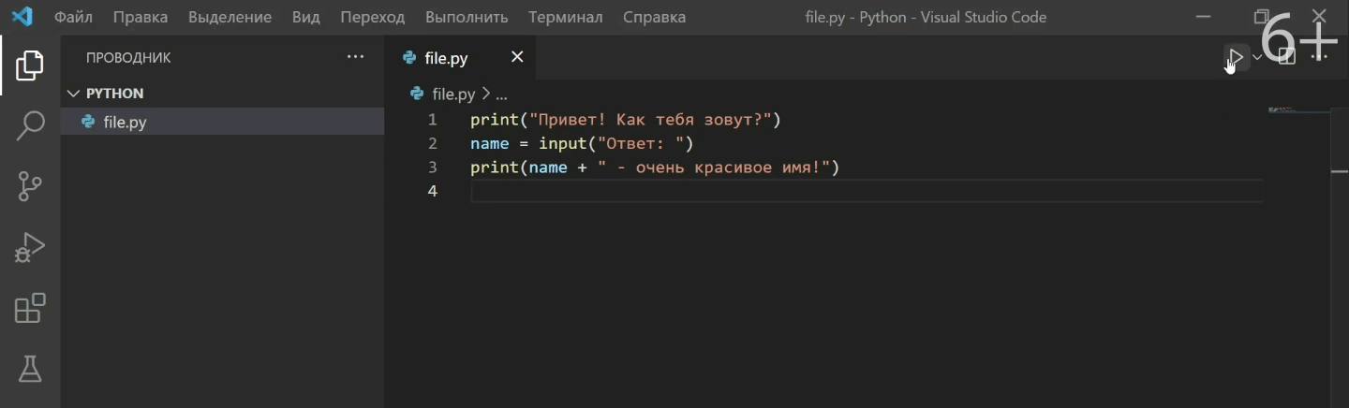Select file.py in the Explorer tree

click(x=222, y=122)
